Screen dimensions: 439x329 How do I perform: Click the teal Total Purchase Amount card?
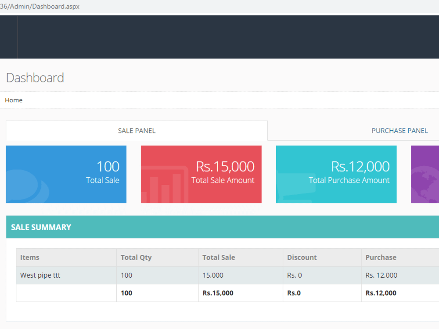[336, 174]
